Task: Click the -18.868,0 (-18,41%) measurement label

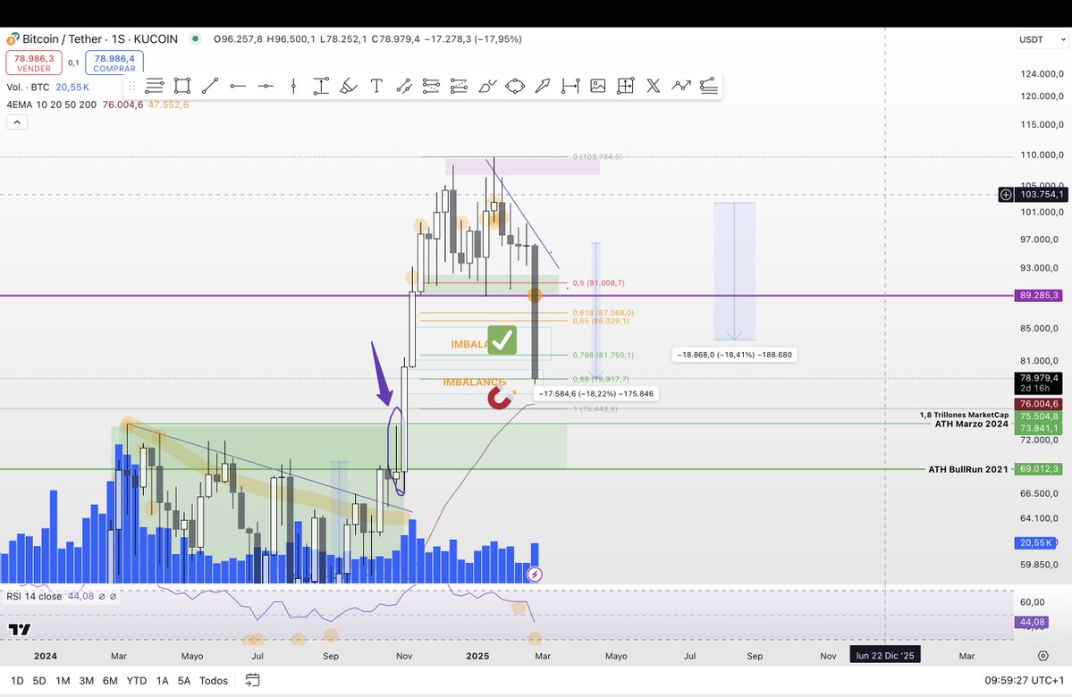Action: (x=734, y=355)
